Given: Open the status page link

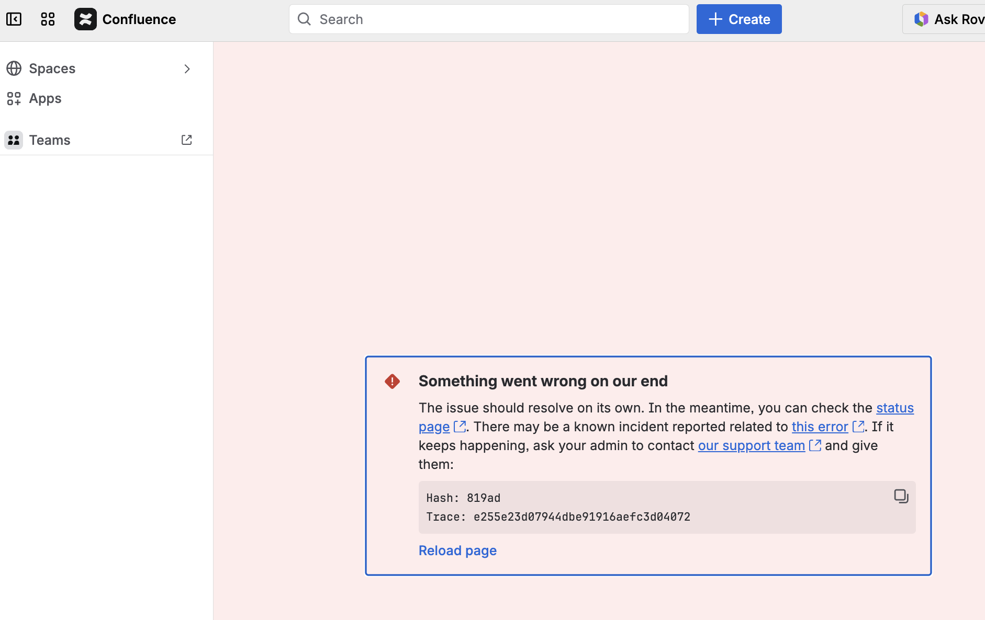Looking at the screenshot, I should pyautogui.click(x=894, y=408).
